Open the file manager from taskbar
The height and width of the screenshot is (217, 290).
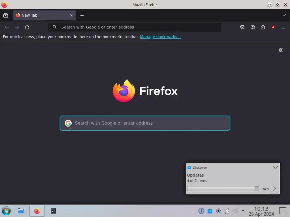pos(20,211)
